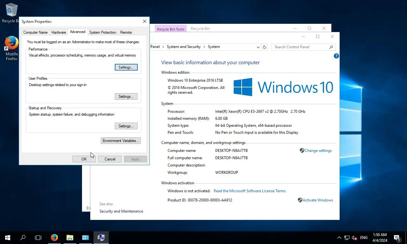Viewport: 407px width, 244px height.
Task: Show hidden system tray icons
Action: 339,237
